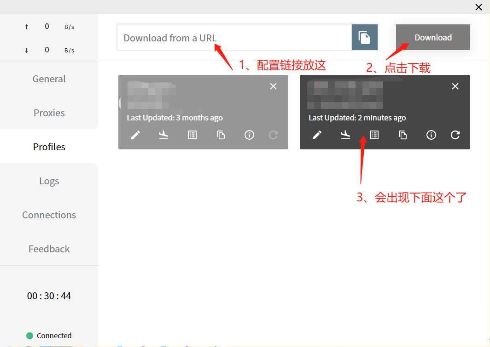Show info for the 3 months ago profile

(249, 135)
